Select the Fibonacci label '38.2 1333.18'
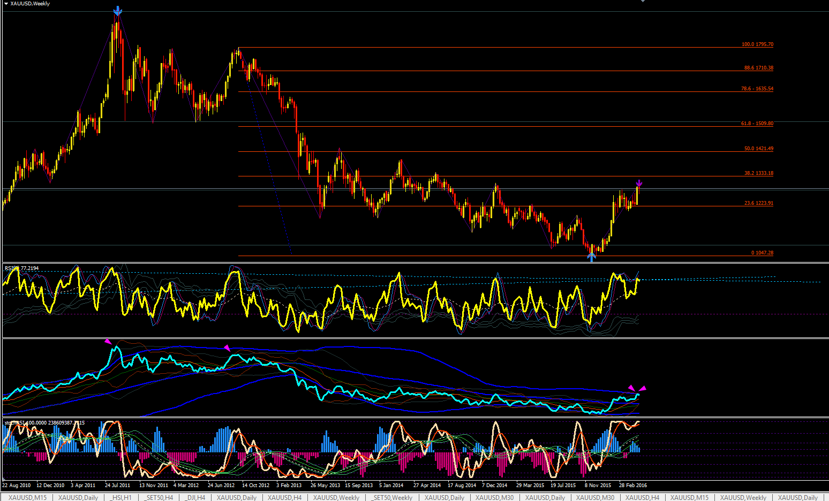 coord(759,173)
